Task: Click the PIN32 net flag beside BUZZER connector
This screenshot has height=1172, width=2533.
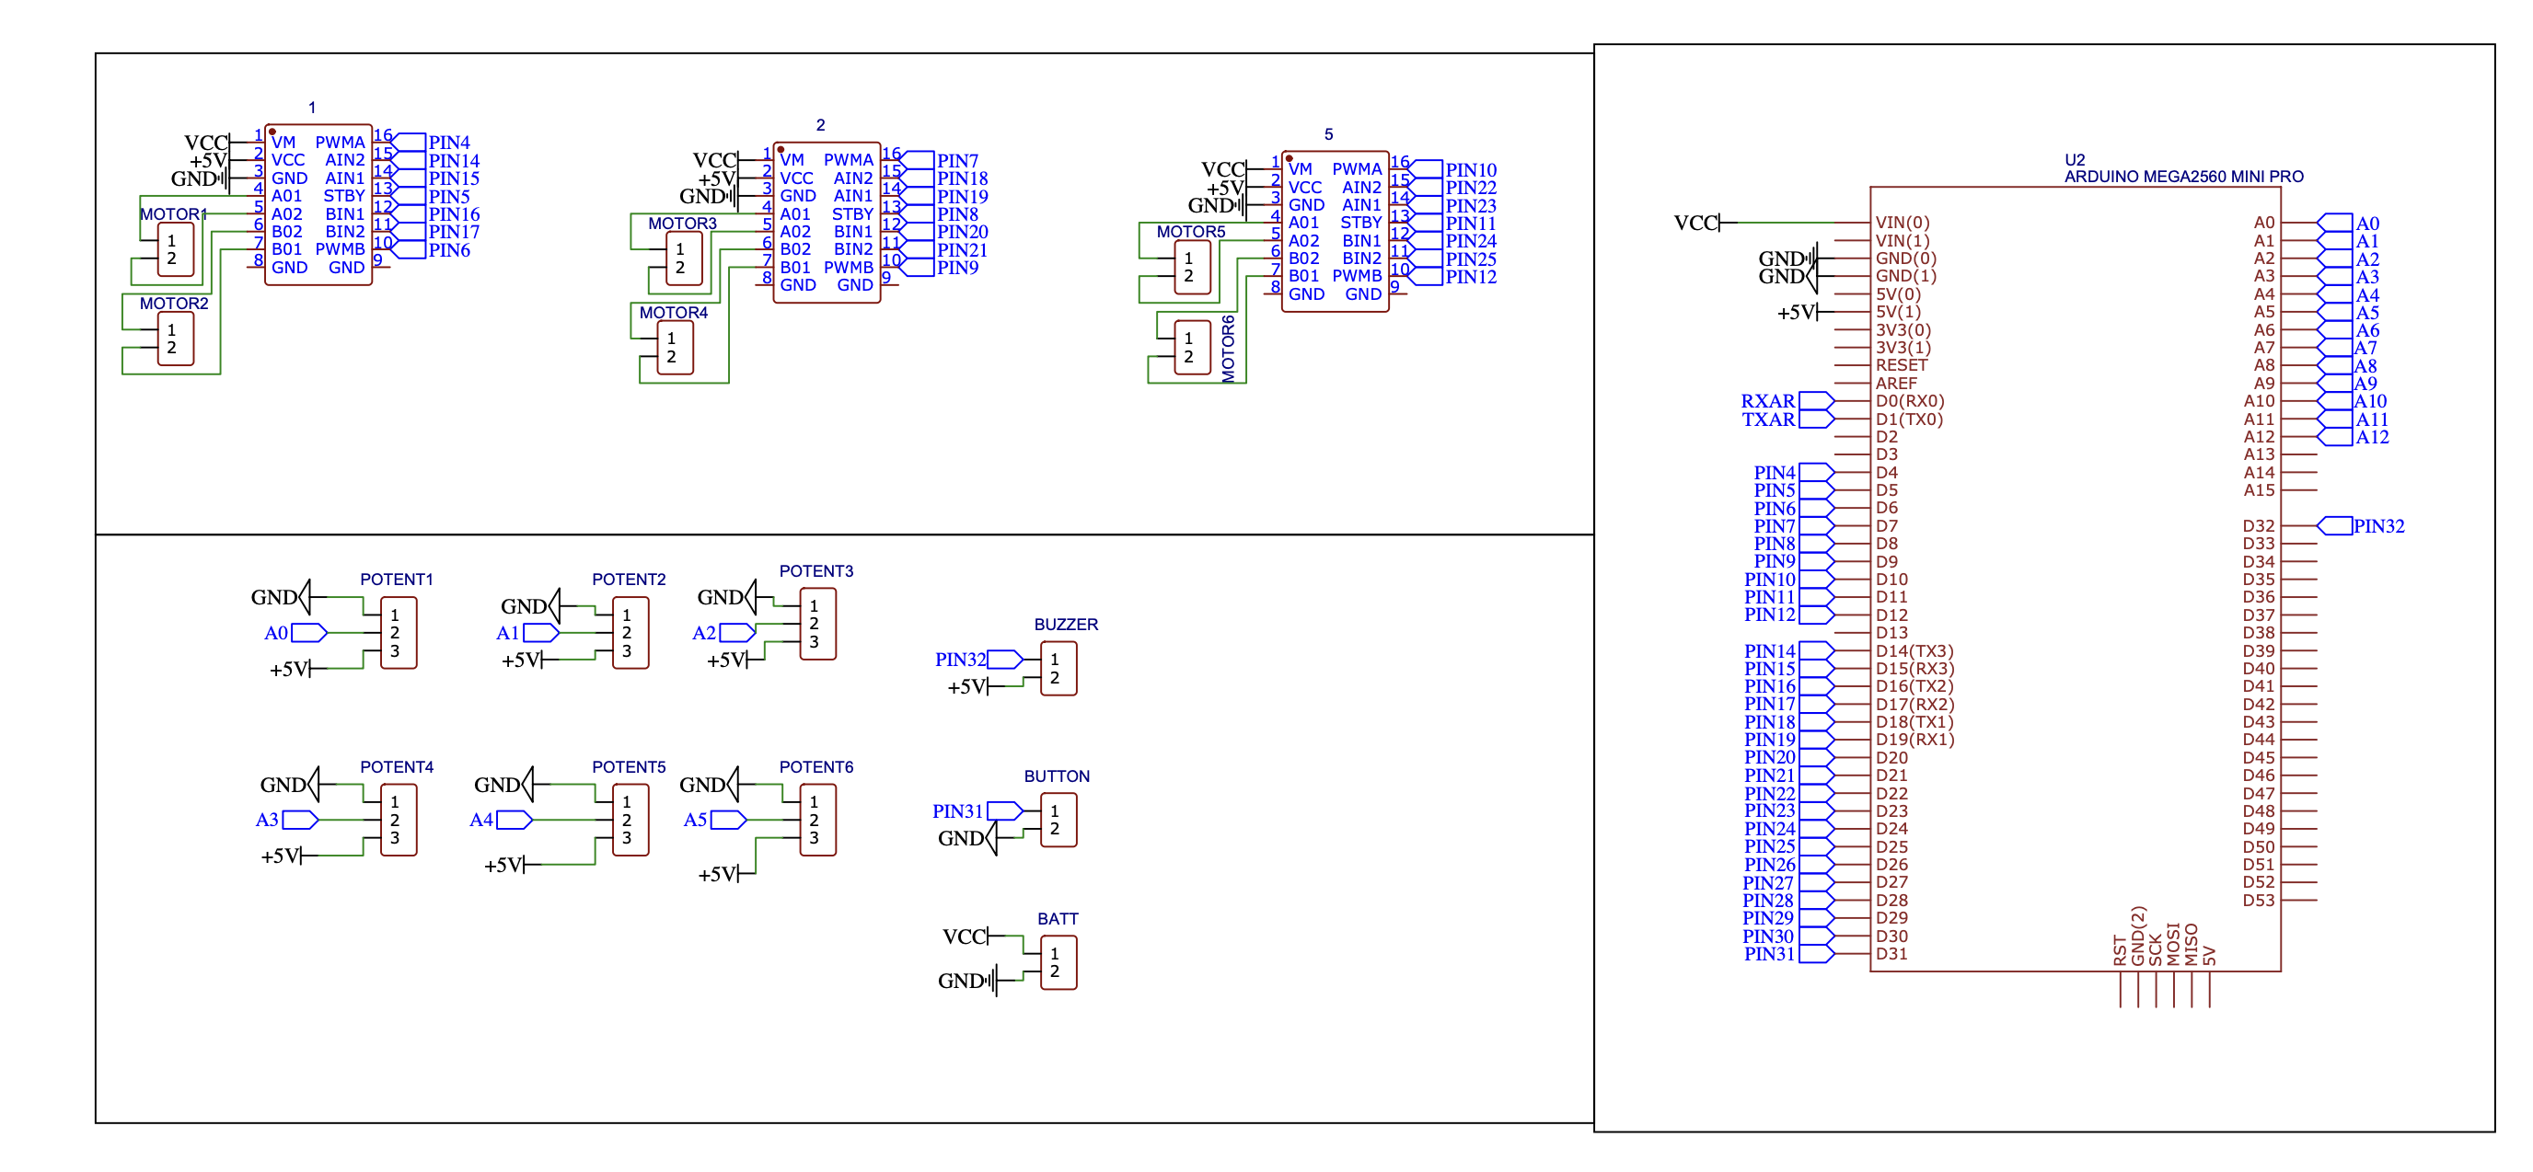Action: (1004, 660)
